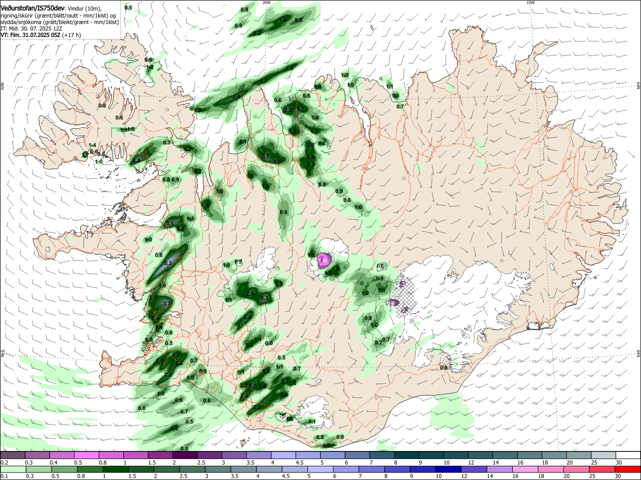Click the 2.7 precipitation value on the map
The height and width of the screenshot is (480, 641).
[265, 156]
